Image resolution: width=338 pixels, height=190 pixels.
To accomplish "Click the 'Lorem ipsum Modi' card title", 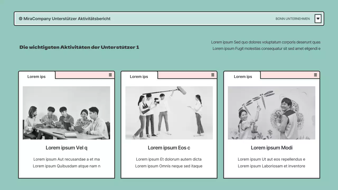I will click(271, 148).
